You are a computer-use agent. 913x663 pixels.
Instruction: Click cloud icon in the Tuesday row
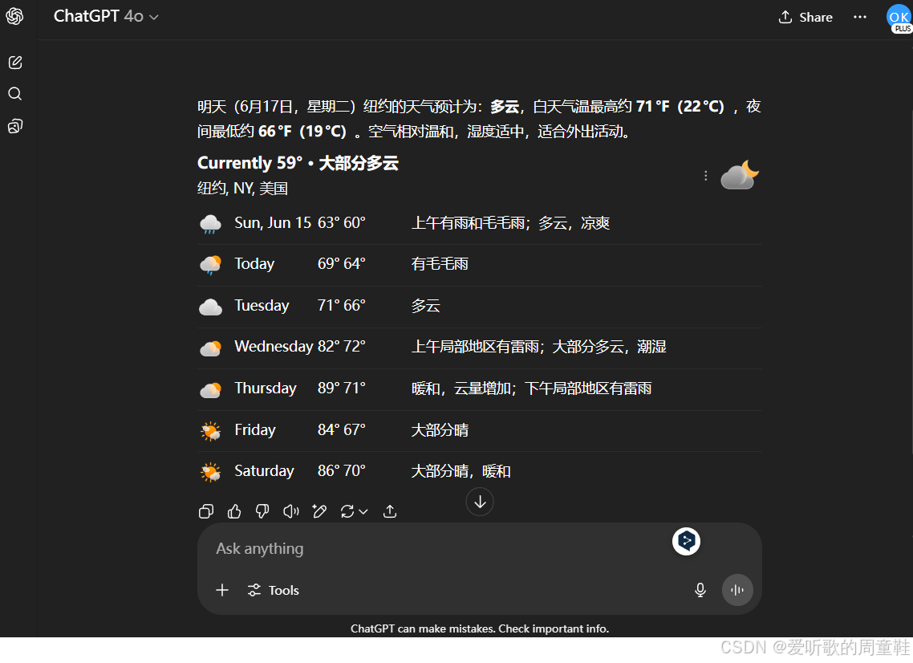[x=210, y=307]
